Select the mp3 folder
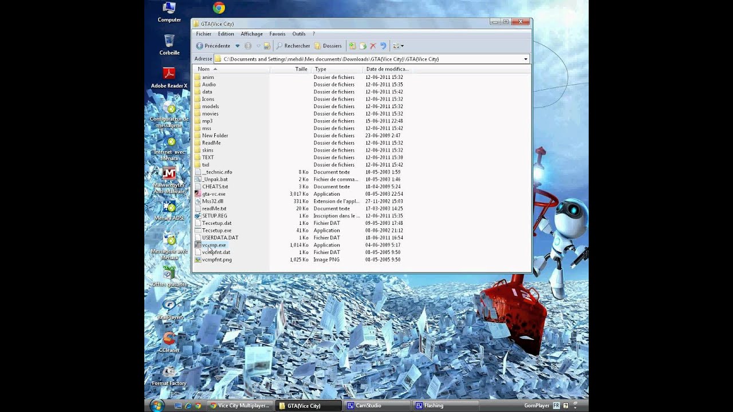Viewport: 733px width, 412px height. [203, 121]
